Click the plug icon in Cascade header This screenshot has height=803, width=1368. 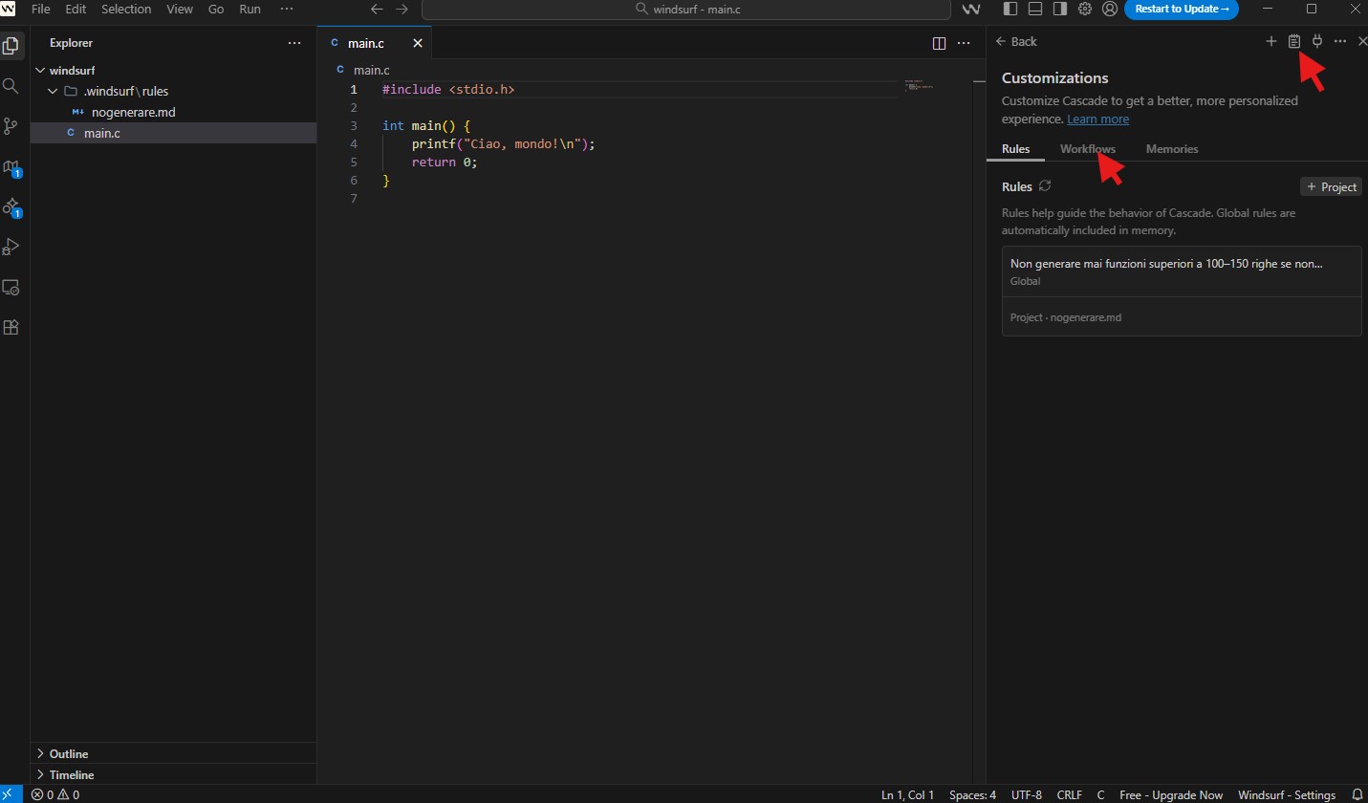(x=1316, y=41)
